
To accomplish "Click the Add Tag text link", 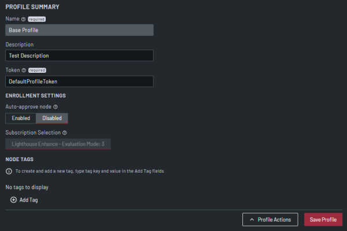I will click(28, 200).
